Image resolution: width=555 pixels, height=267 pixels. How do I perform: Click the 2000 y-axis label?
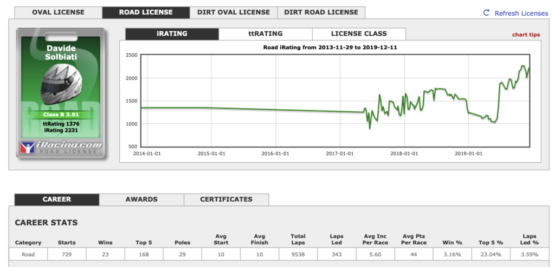click(x=132, y=78)
